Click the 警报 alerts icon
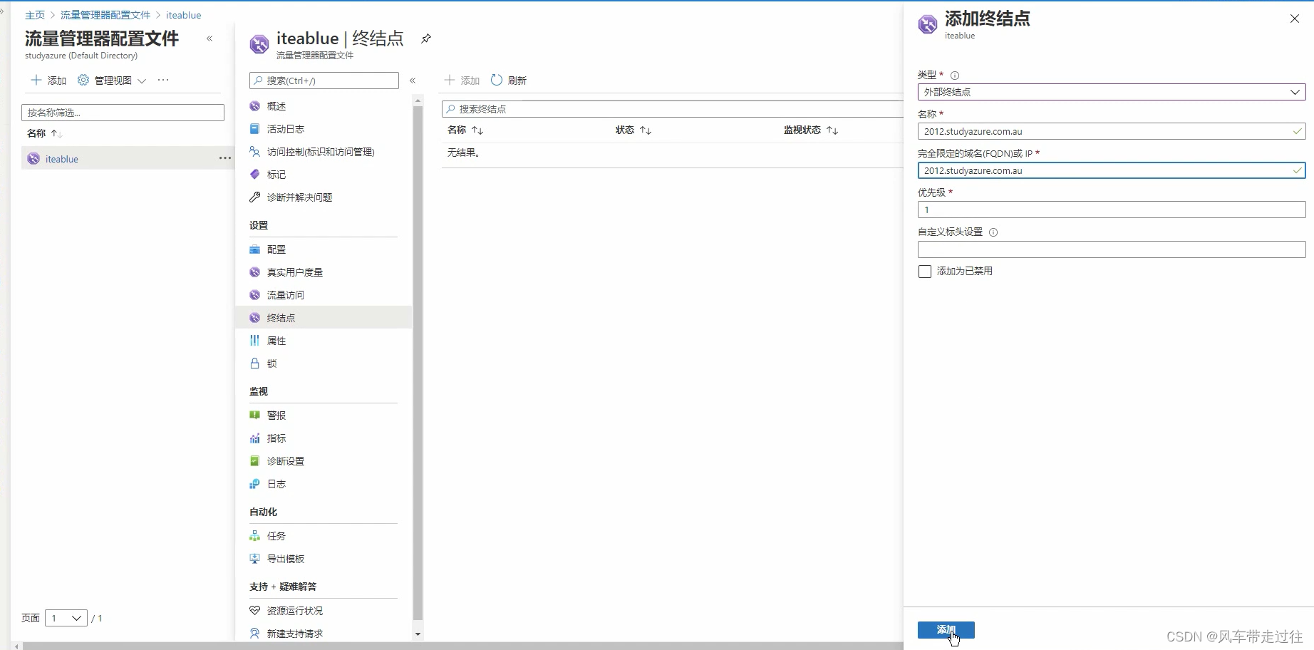1314x650 pixels. pyautogui.click(x=254, y=416)
